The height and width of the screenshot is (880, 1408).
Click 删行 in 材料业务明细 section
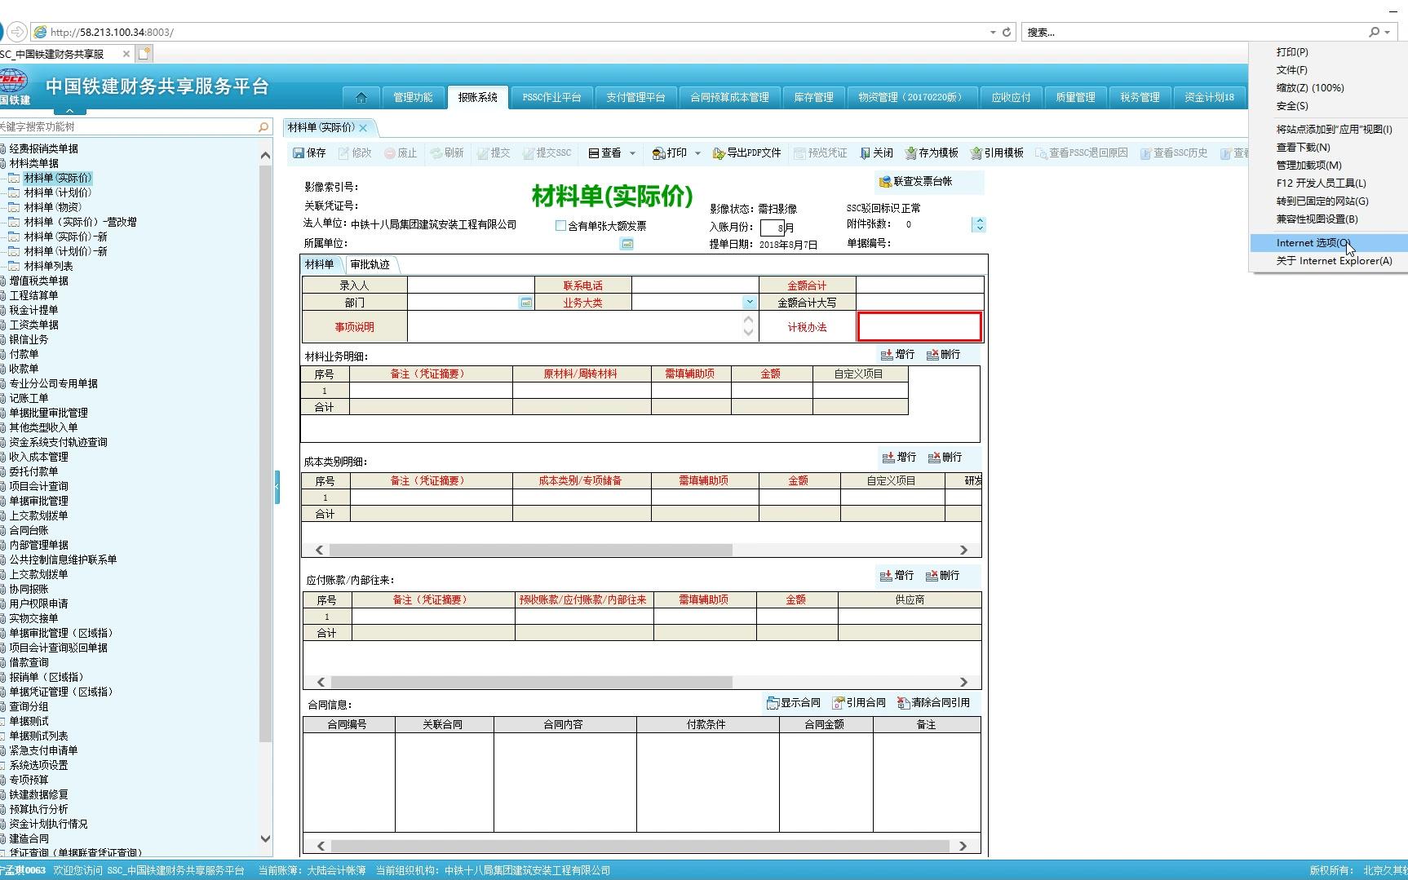pyautogui.click(x=944, y=354)
